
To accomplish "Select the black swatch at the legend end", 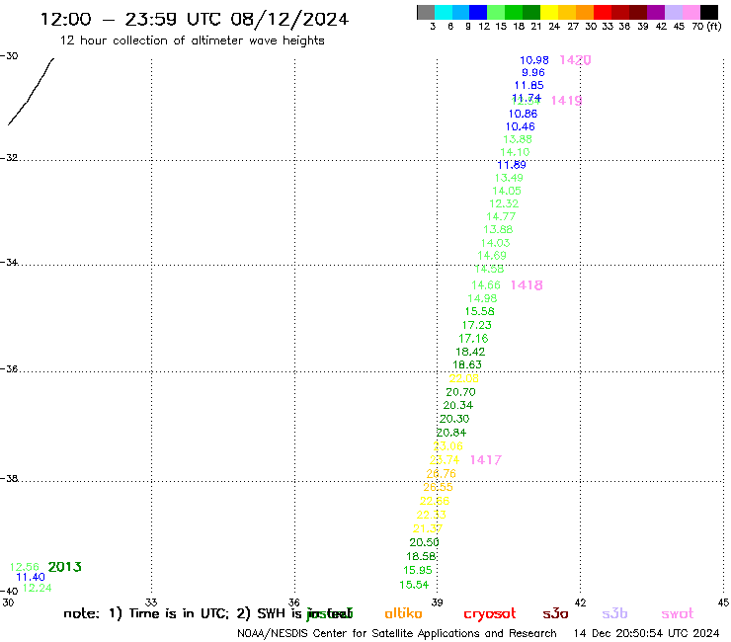I will [708, 12].
